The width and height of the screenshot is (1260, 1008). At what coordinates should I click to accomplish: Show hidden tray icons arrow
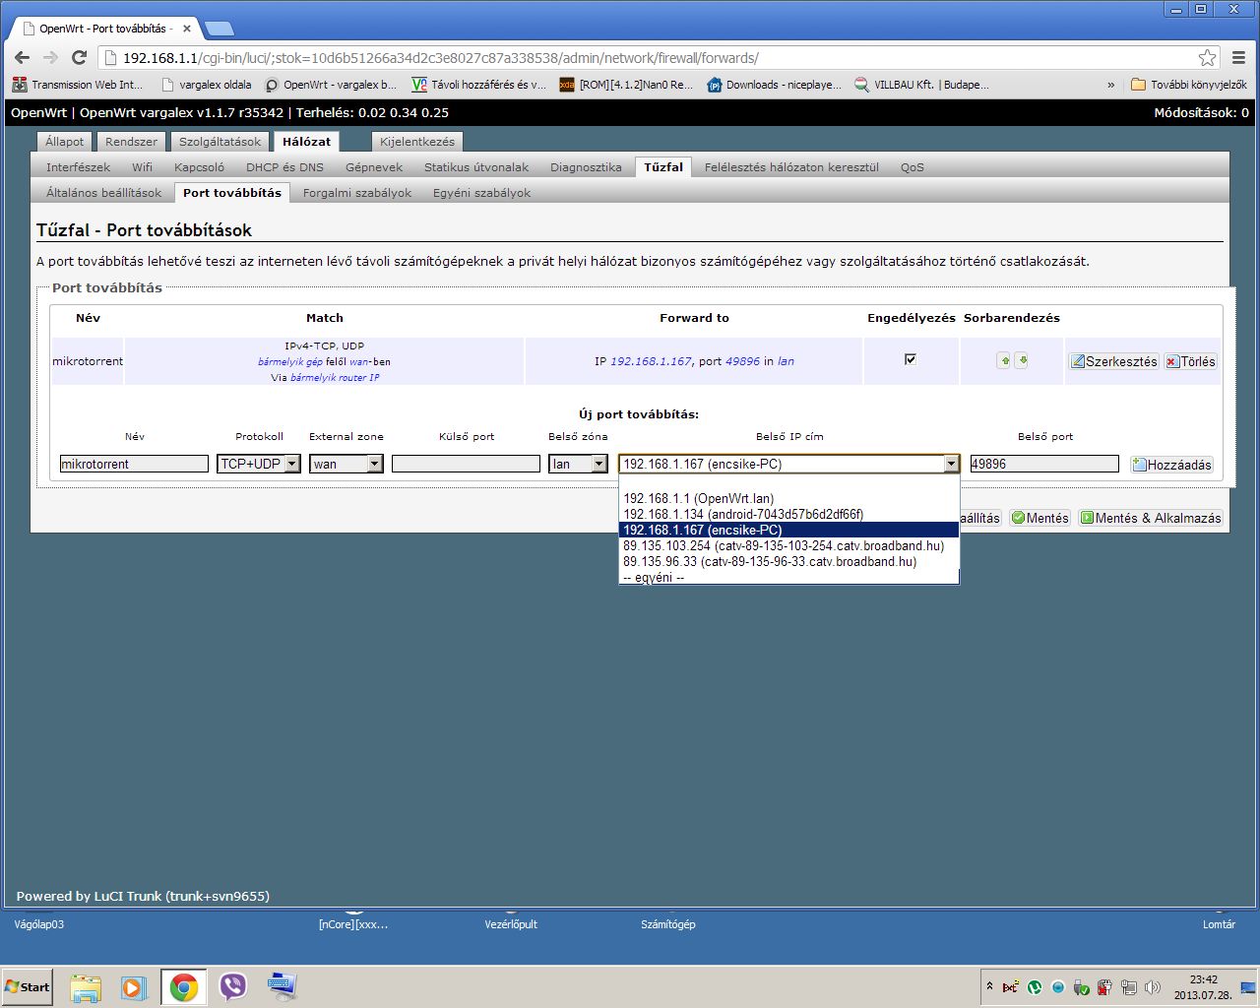pos(989,986)
